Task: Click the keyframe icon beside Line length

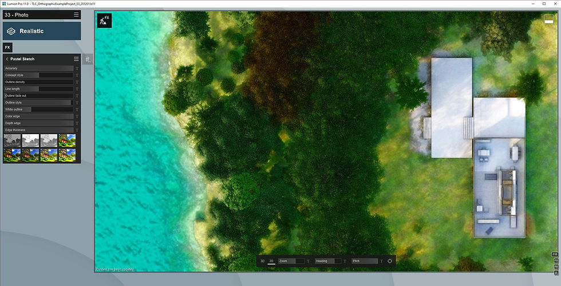Action: tap(77, 89)
